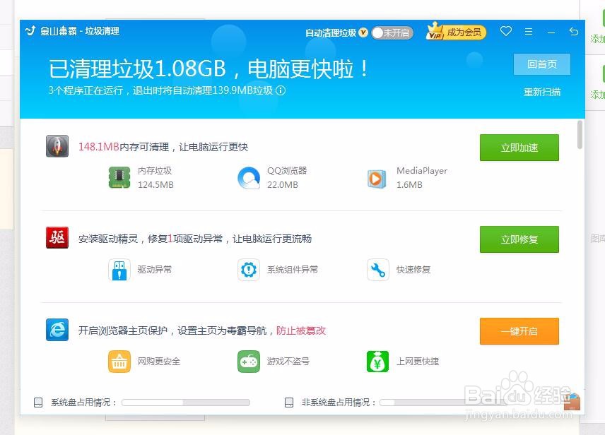605x435 pixels.
Task: Enable the 自动清理垃圾 auto-clean switch
Action: (x=392, y=32)
